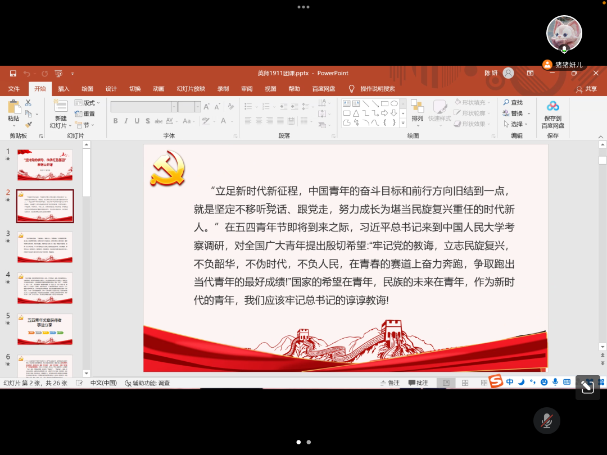Viewport: 607px width, 455px height.
Task: Click the increase font size icon
Action: [x=207, y=106]
